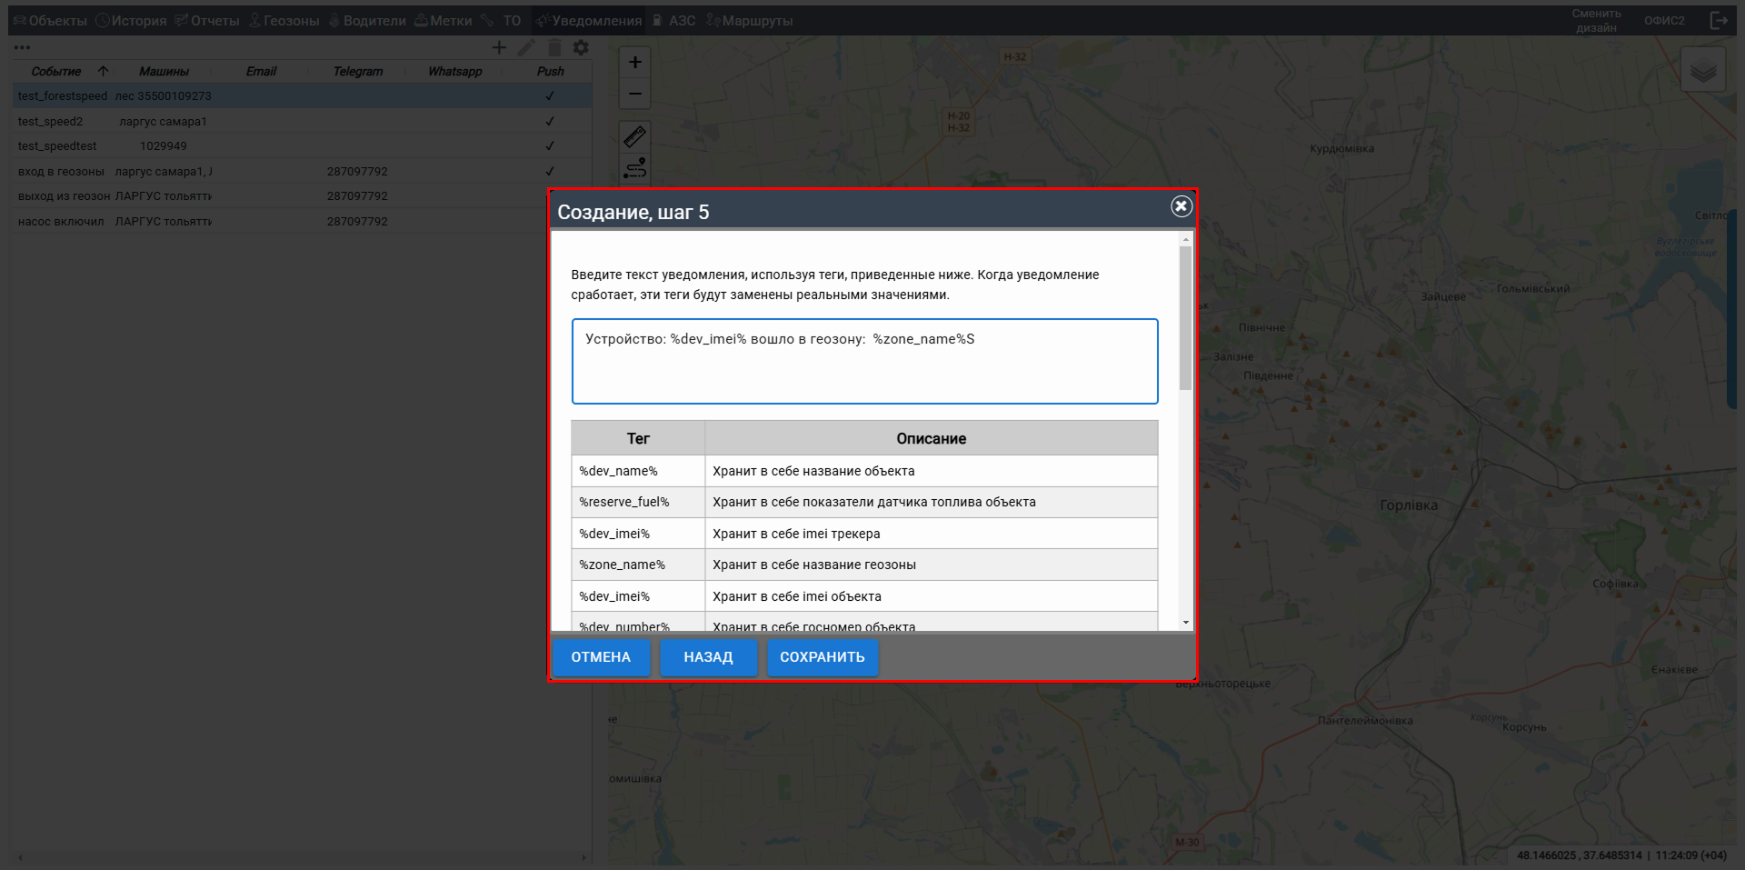Click the dialog scrollbar down arrow
Image resolution: width=1745 pixels, height=870 pixels.
click(1185, 623)
